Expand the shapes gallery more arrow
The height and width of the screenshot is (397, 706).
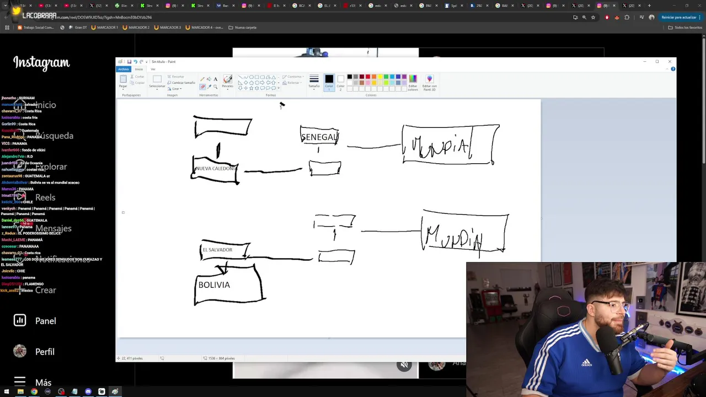(279, 88)
